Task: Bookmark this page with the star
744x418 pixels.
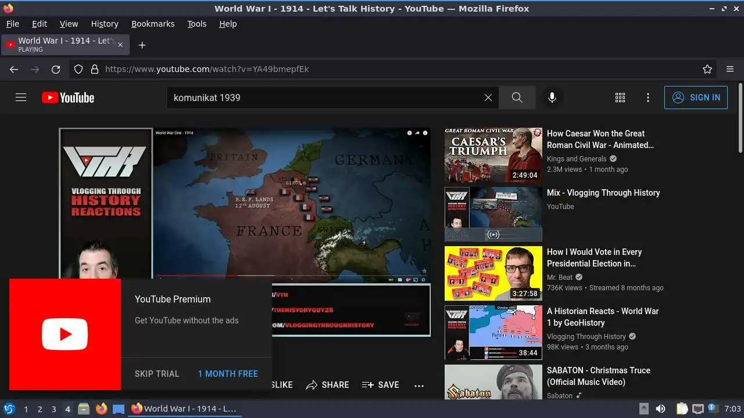Action: [x=707, y=69]
